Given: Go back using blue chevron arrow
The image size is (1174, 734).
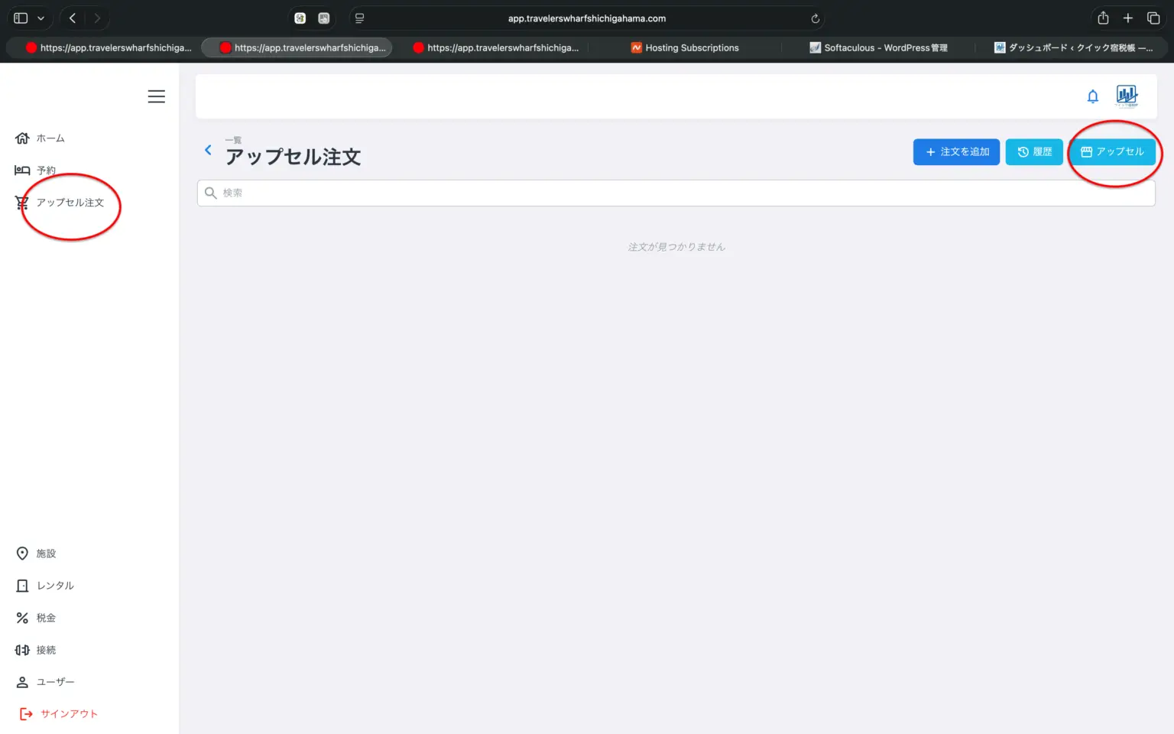Looking at the screenshot, I should coord(208,150).
